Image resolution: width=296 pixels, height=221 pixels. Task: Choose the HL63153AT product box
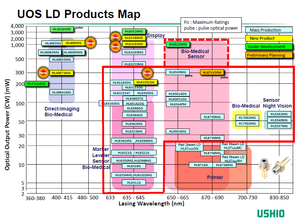pos(122,93)
